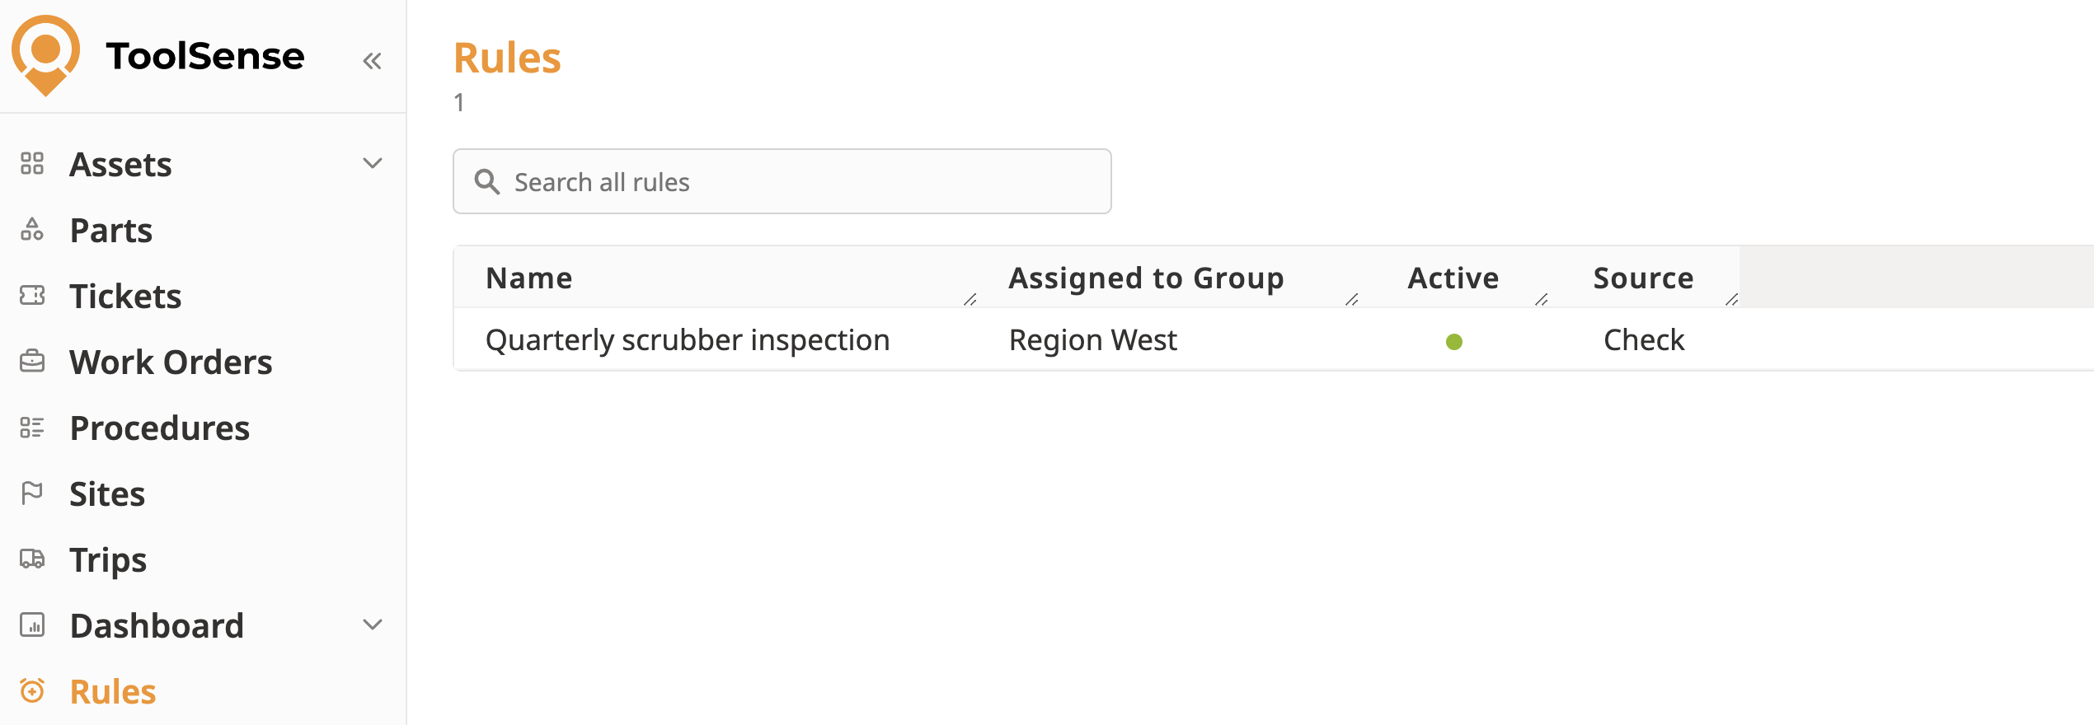Screen dimensions: 2094x725
Task: Open the Work Orders menu item
Action: 171,362
